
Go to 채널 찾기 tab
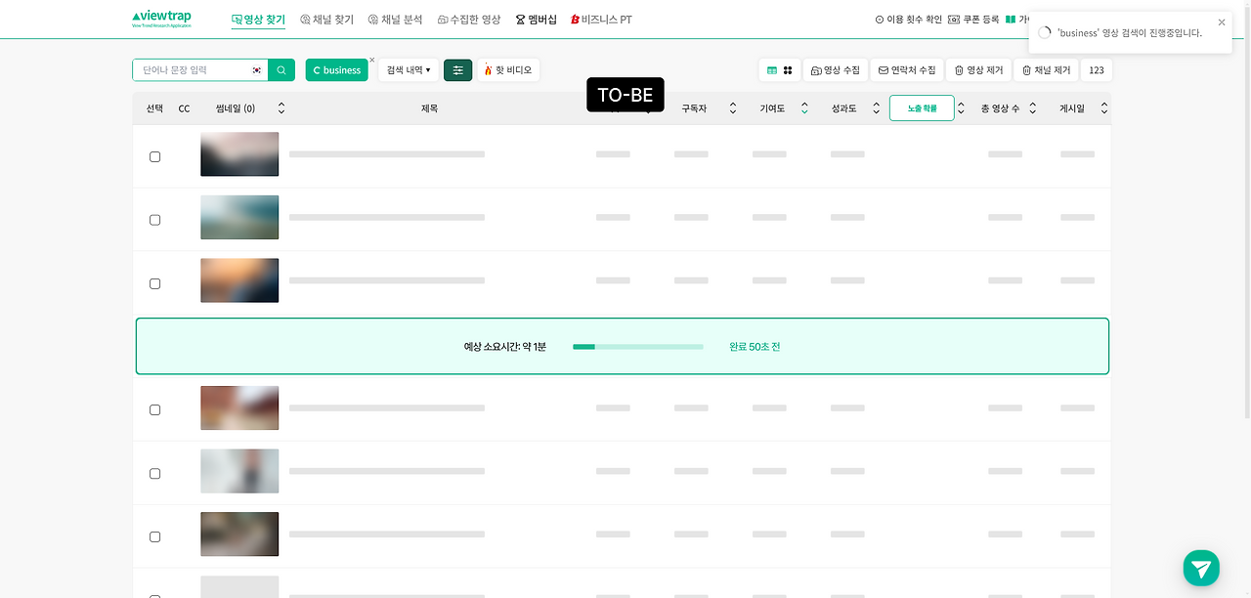coord(327,20)
